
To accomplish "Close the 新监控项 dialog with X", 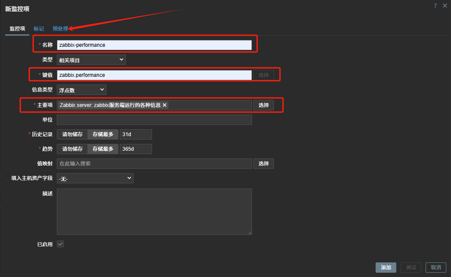I will (x=445, y=6).
